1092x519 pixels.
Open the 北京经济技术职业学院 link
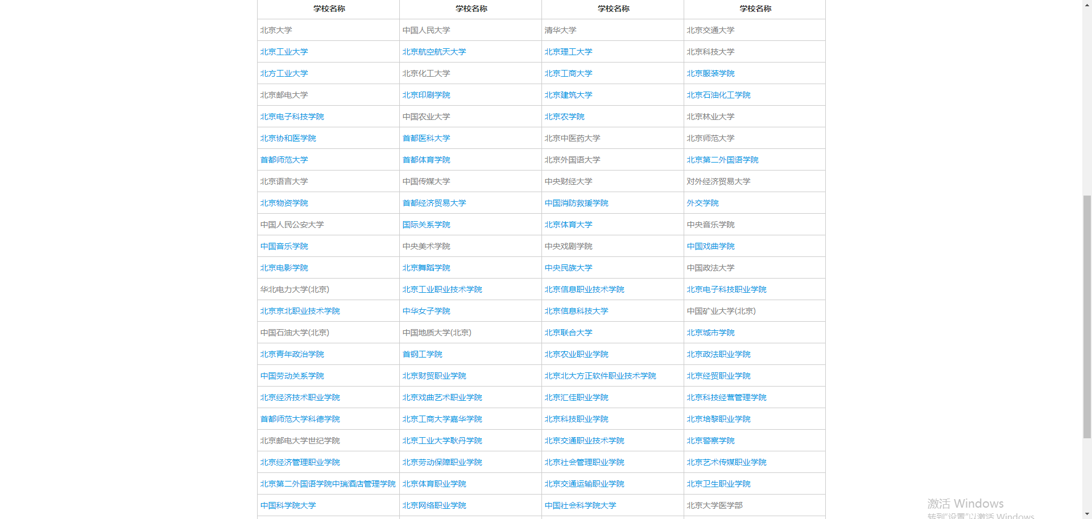(x=300, y=397)
